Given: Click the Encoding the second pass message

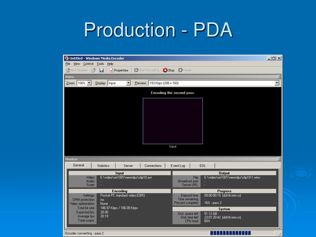Looking at the screenshot, I should click(173, 93).
